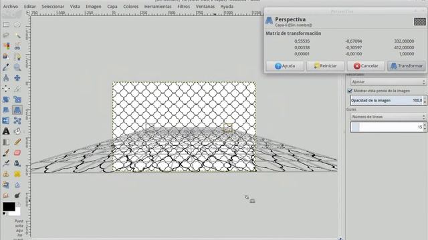Click the white background color swatch
This screenshot has height=240, width=428.
click(x=17, y=212)
